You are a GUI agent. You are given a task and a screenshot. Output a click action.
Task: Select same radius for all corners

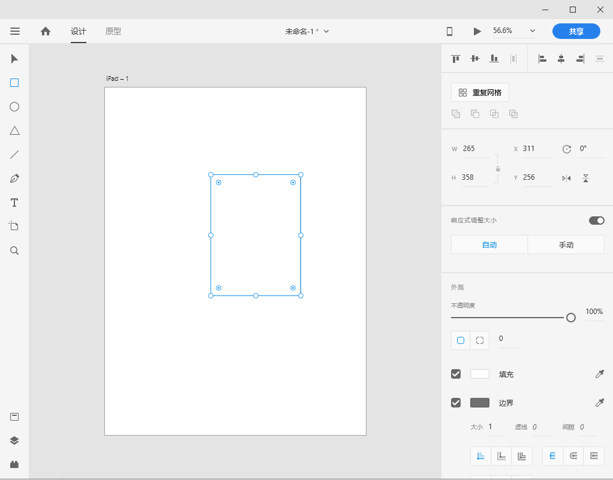click(461, 340)
